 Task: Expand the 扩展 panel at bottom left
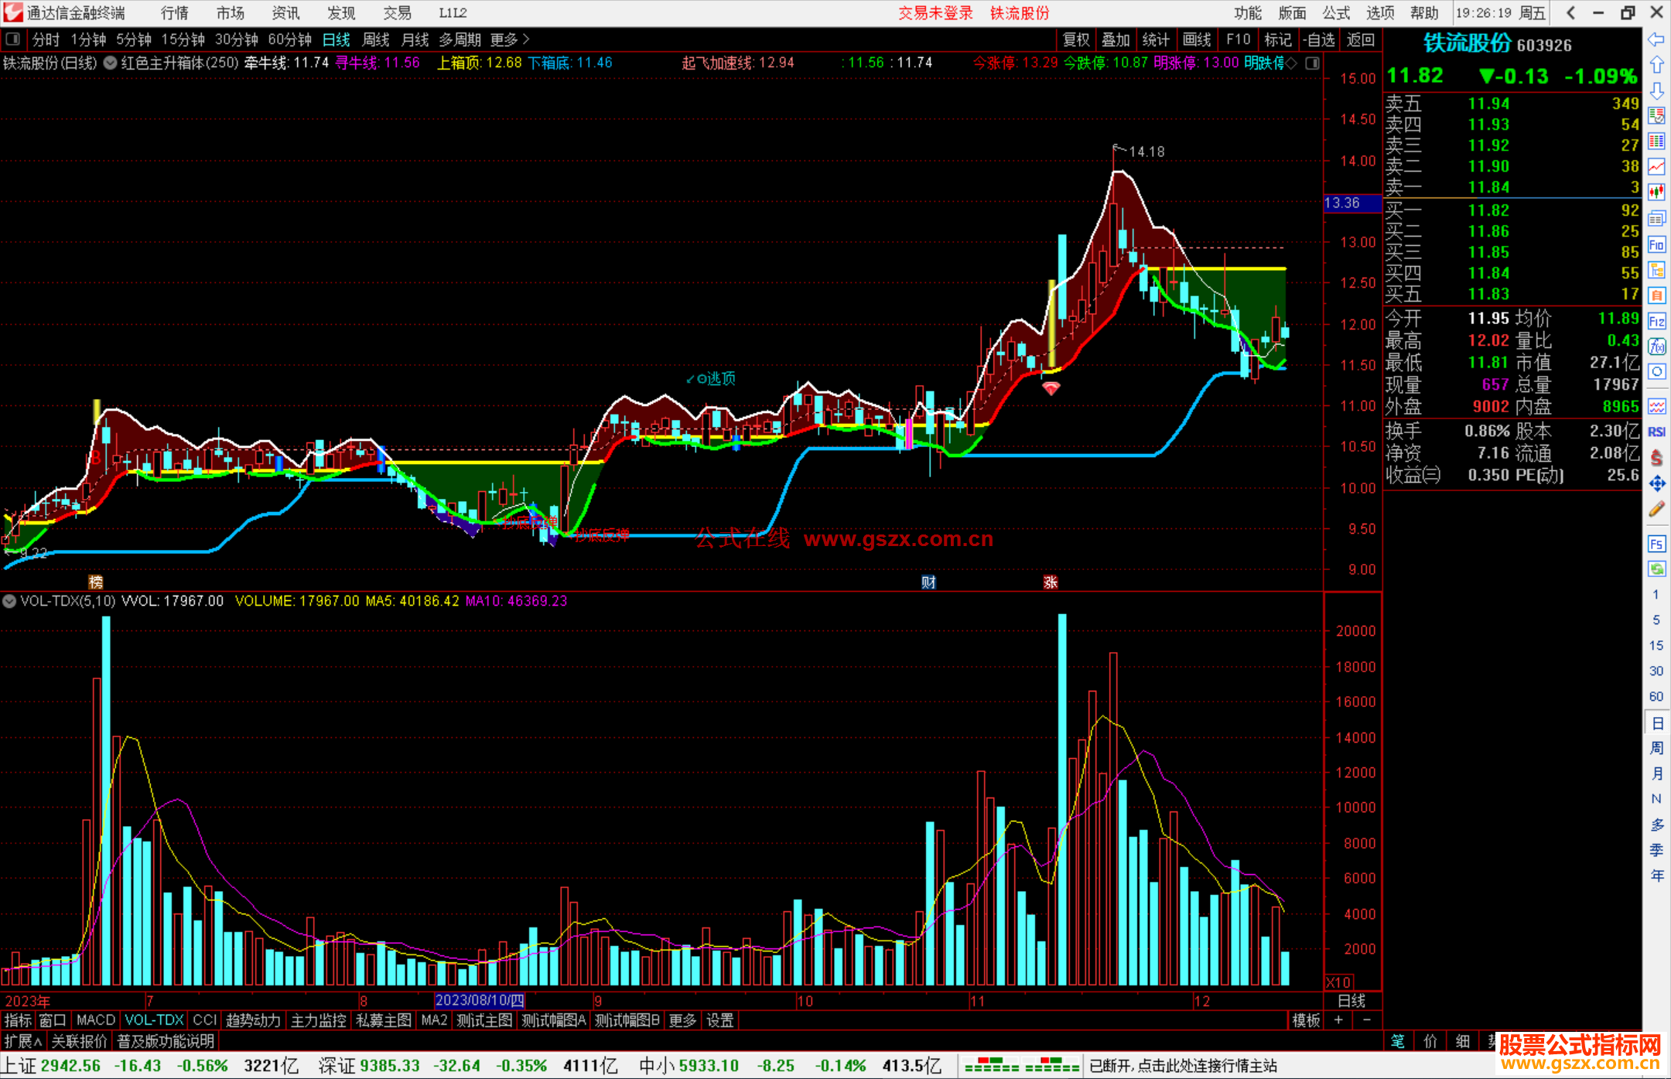point(22,1041)
